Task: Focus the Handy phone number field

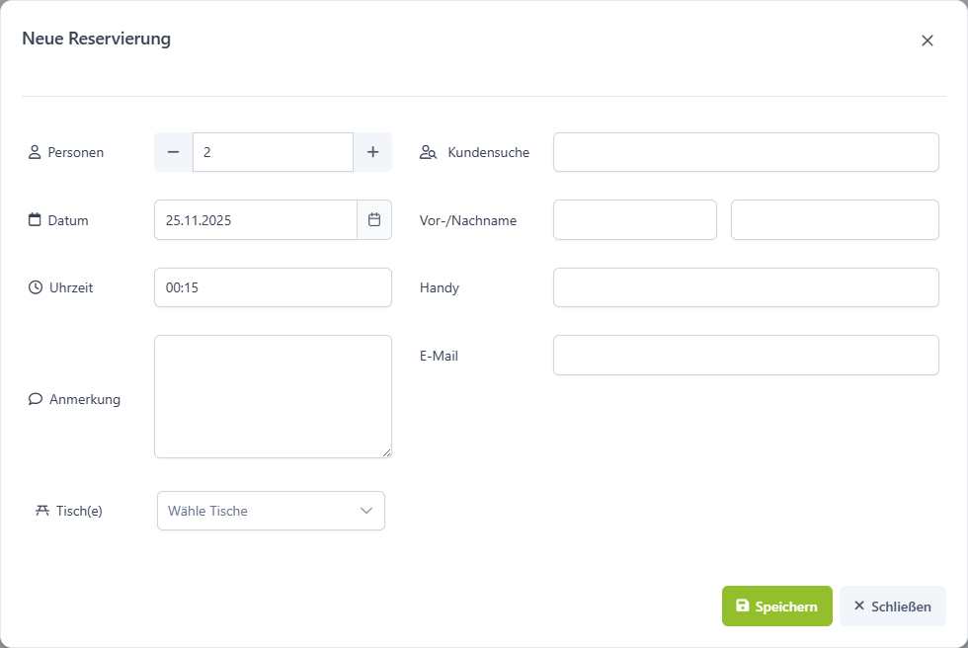Action: 746,287
